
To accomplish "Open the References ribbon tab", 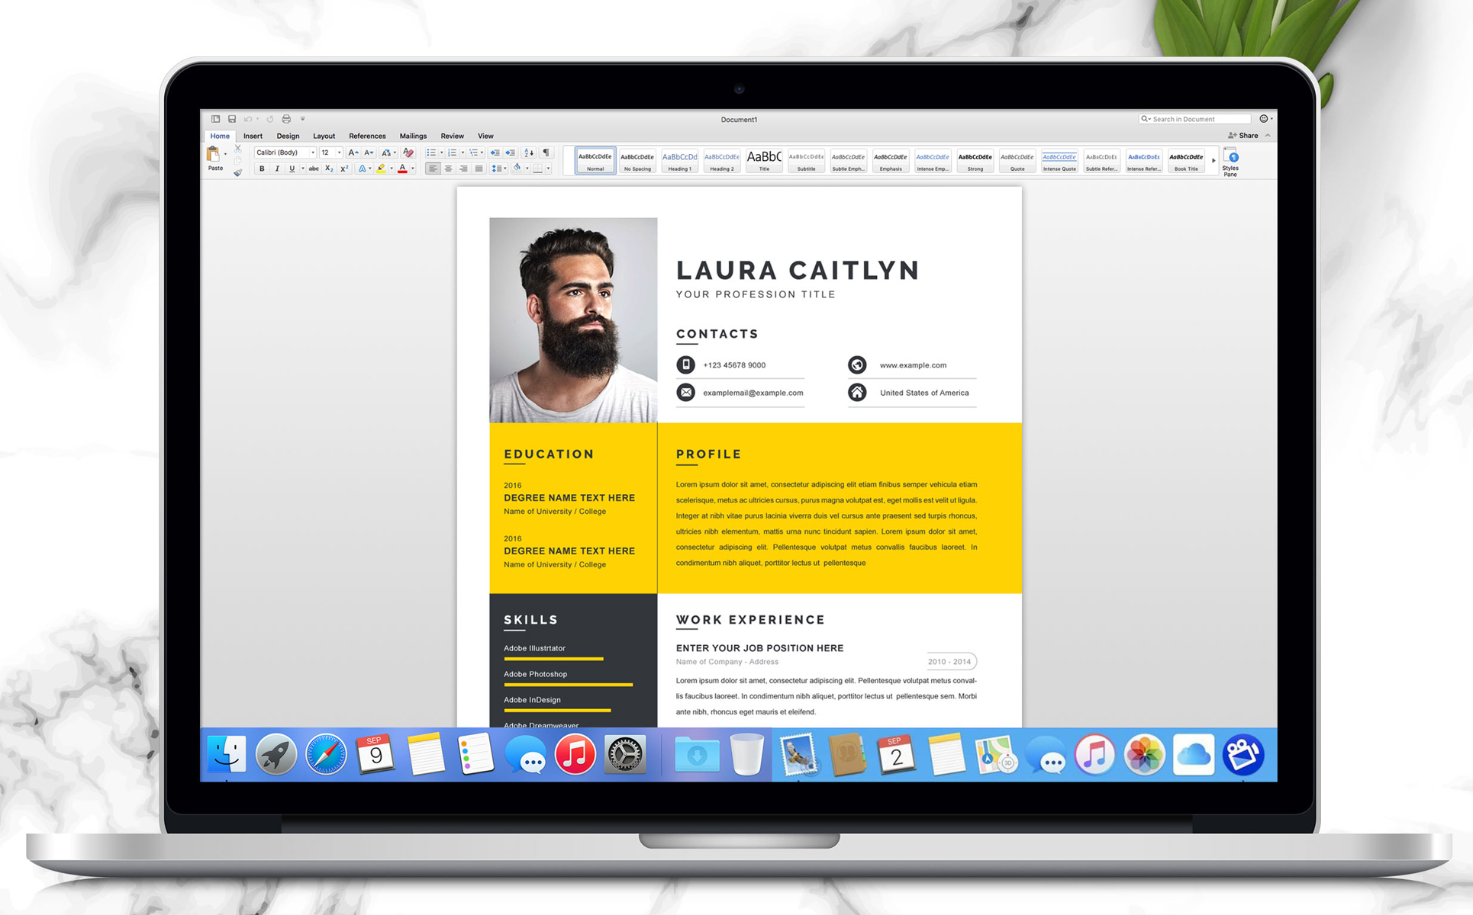I will [367, 136].
